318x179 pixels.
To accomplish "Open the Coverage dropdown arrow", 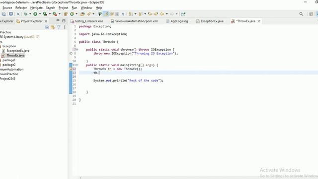I will (x=50, y=14).
